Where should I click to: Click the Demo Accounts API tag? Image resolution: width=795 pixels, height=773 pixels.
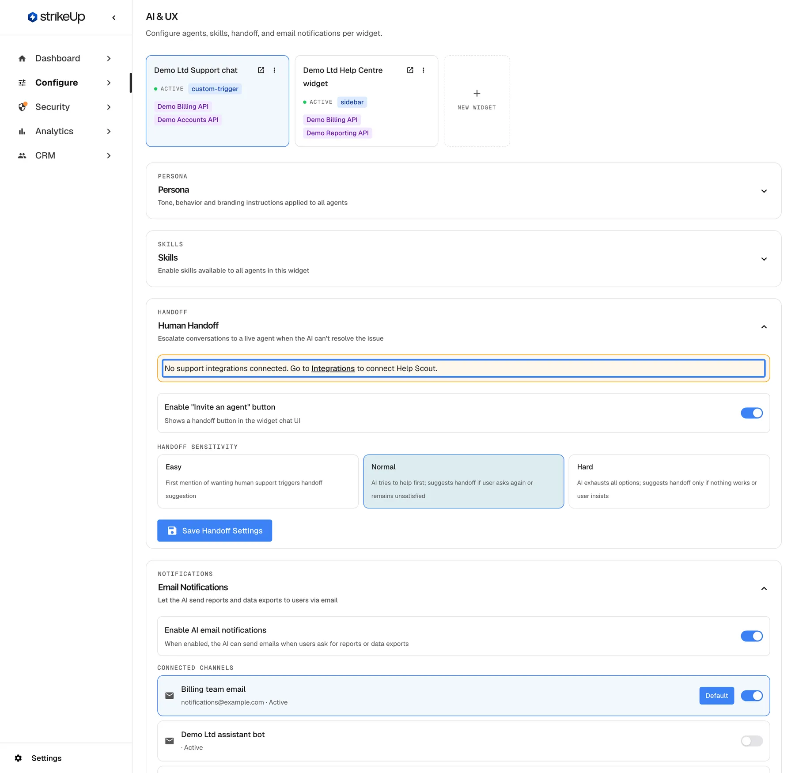[x=188, y=120]
